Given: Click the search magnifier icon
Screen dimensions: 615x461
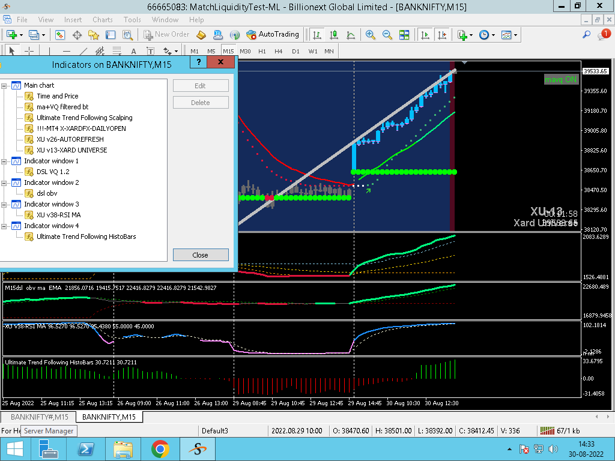Looking at the screenshot, I should tap(587, 35).
